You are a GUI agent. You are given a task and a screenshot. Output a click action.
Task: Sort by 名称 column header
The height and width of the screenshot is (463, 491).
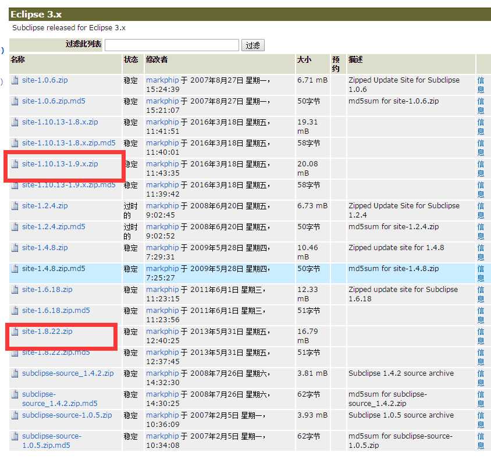pos(17,59)
